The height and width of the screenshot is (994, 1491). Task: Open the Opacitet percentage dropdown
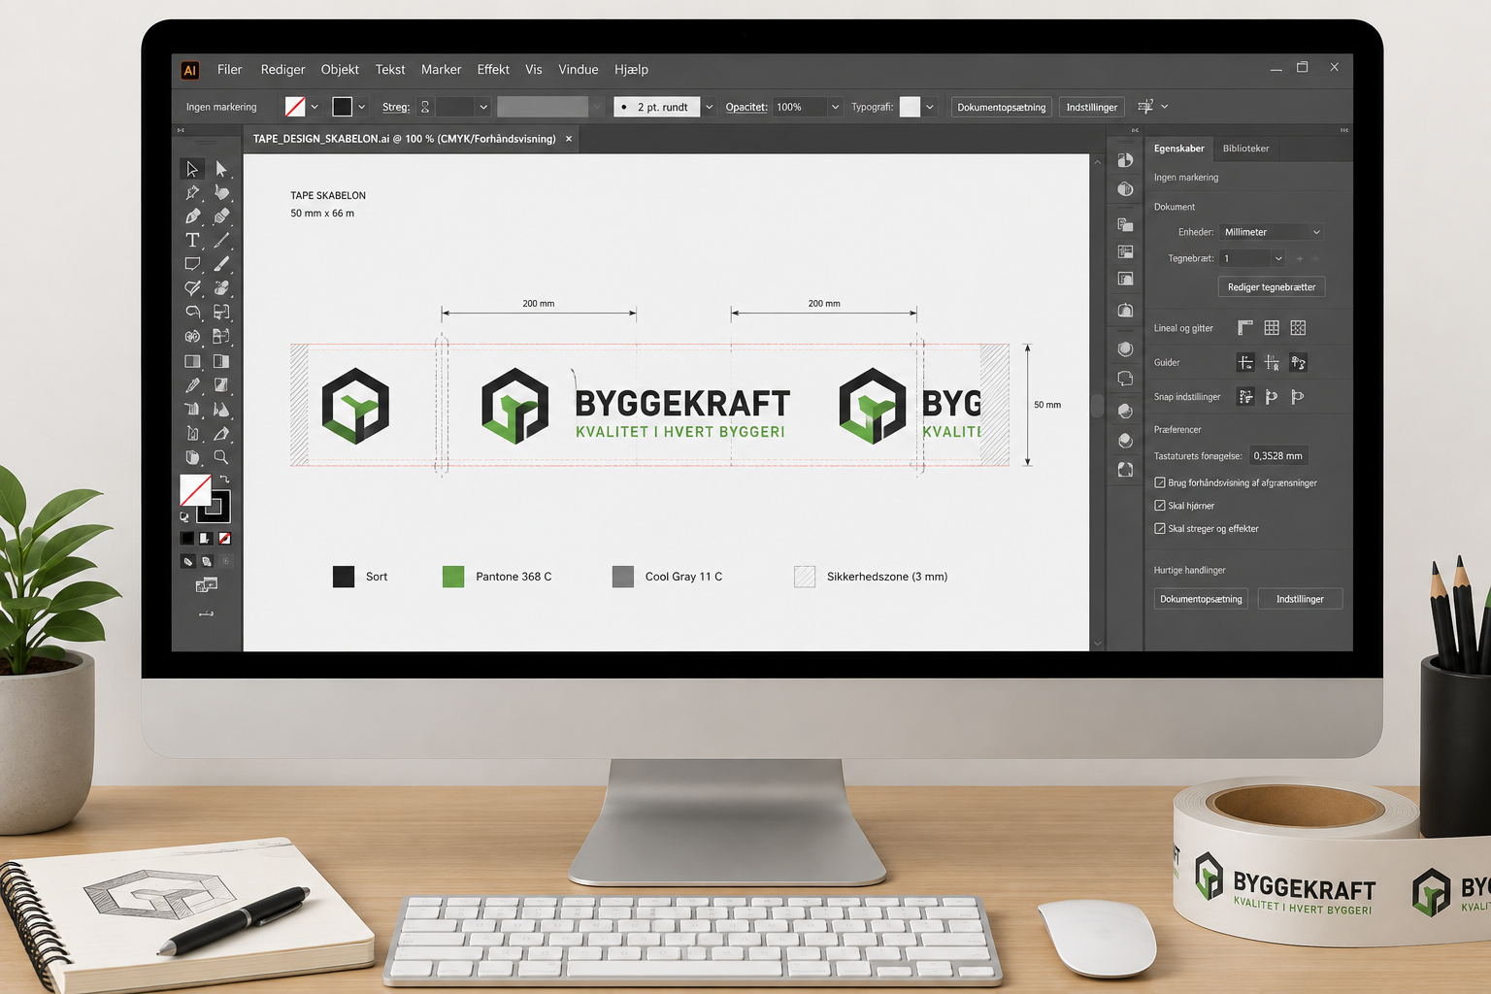tap(835, 107)
